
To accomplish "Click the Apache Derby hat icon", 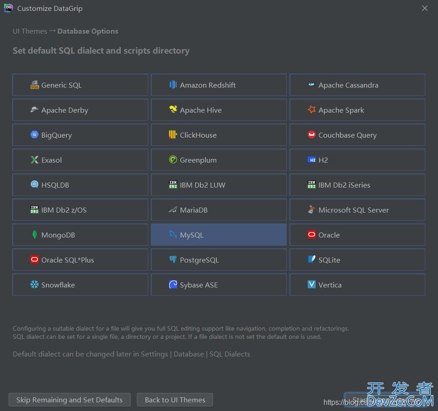I will 35,109.
